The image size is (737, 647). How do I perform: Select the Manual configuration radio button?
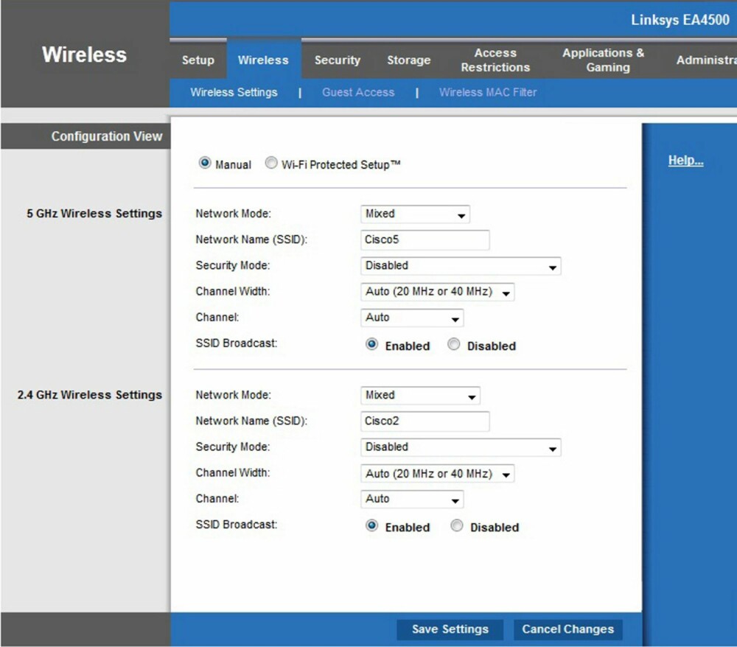click(x=205, y=163)
